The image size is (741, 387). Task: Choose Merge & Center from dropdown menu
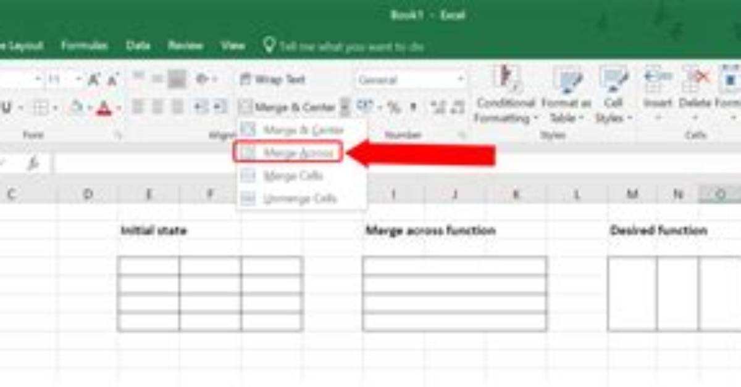(x=301, y=130)
